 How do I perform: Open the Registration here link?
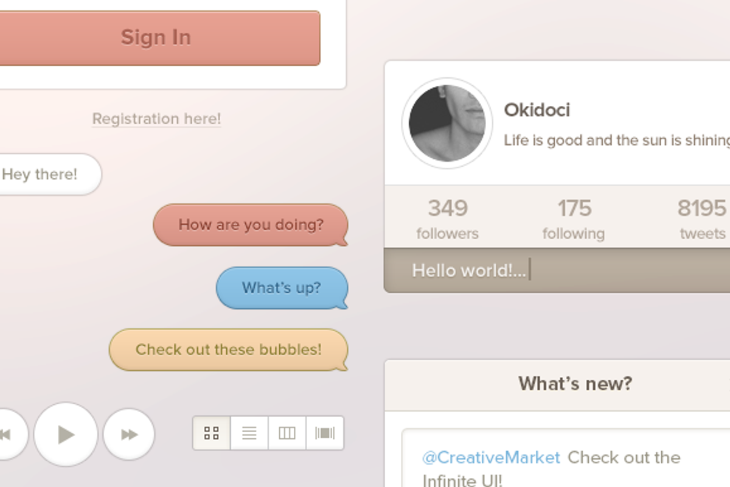156,119
